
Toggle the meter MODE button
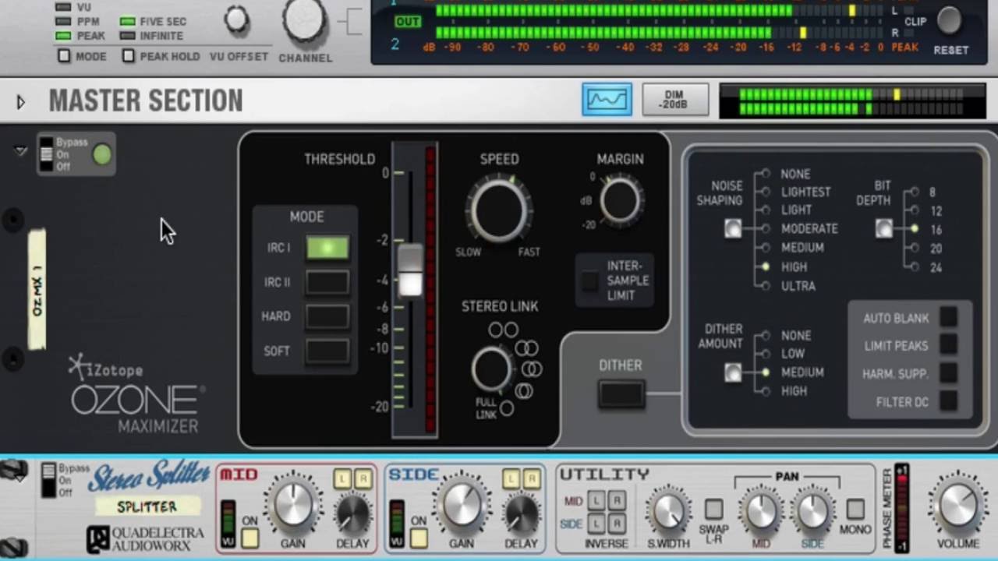point(64,56)
